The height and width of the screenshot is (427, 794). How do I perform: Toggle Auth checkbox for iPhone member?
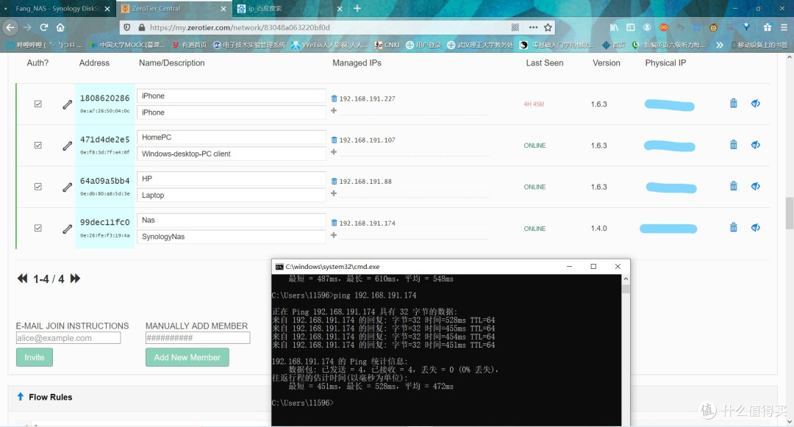click(38, 104)
